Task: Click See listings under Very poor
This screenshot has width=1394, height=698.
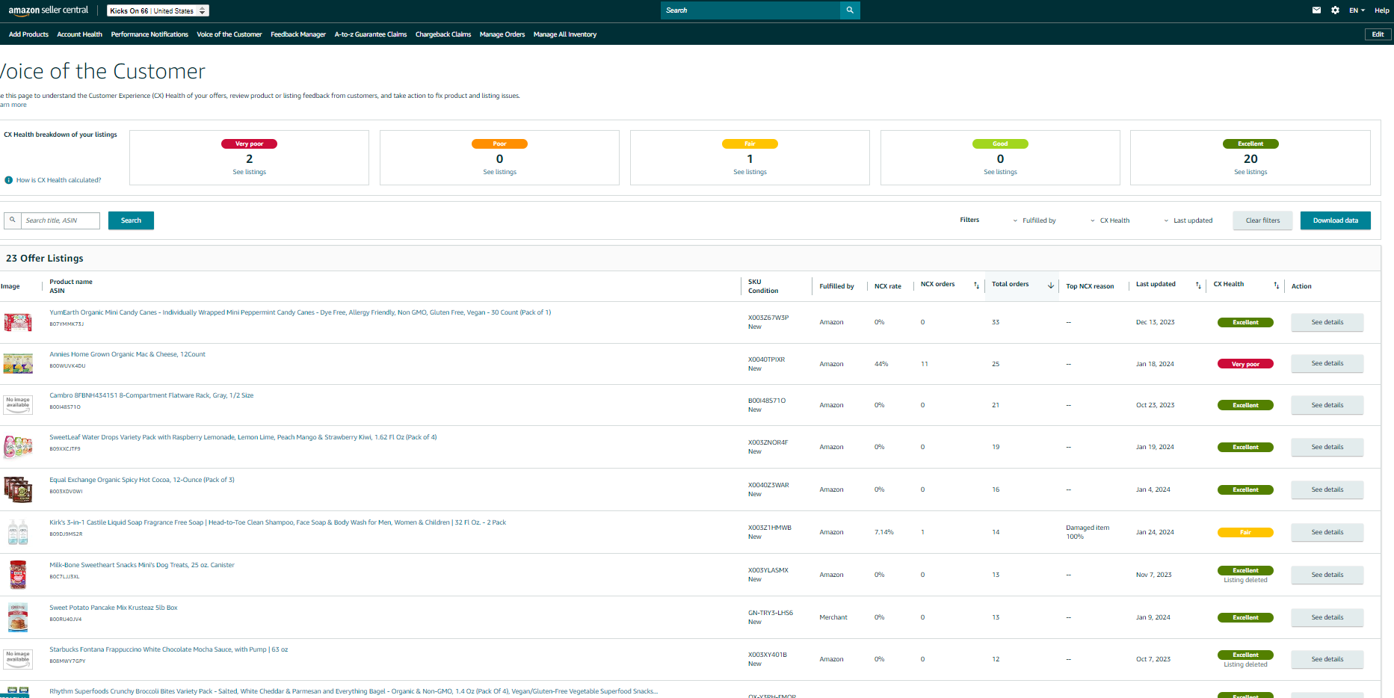Action: coord(249,172)
